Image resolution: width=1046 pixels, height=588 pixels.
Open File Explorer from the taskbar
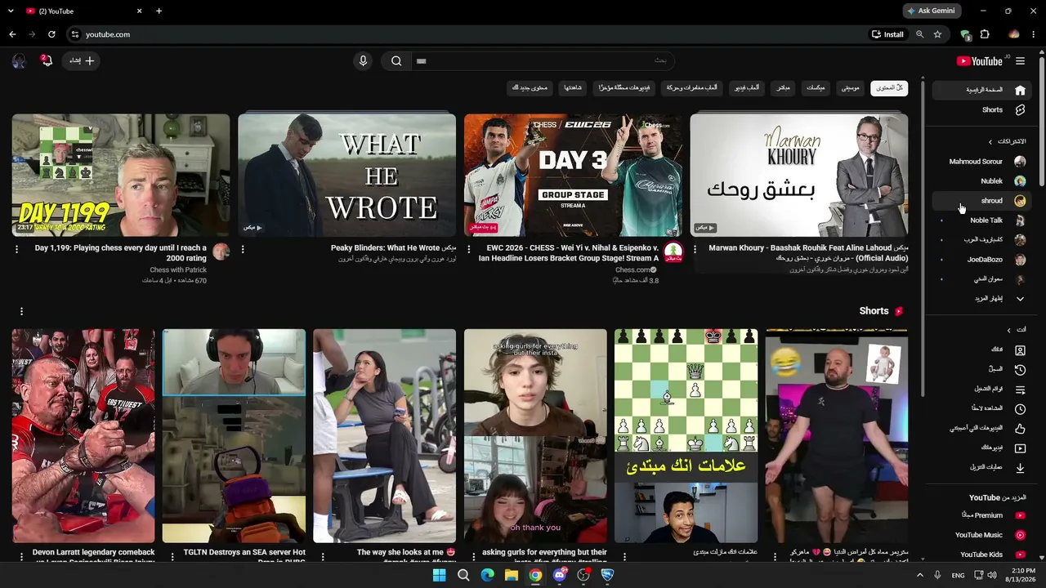(x=511, y=575)
